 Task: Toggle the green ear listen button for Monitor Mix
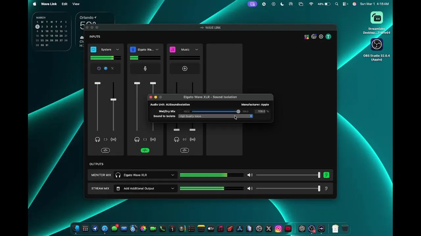pyautogui.click(x=326, y=175)
